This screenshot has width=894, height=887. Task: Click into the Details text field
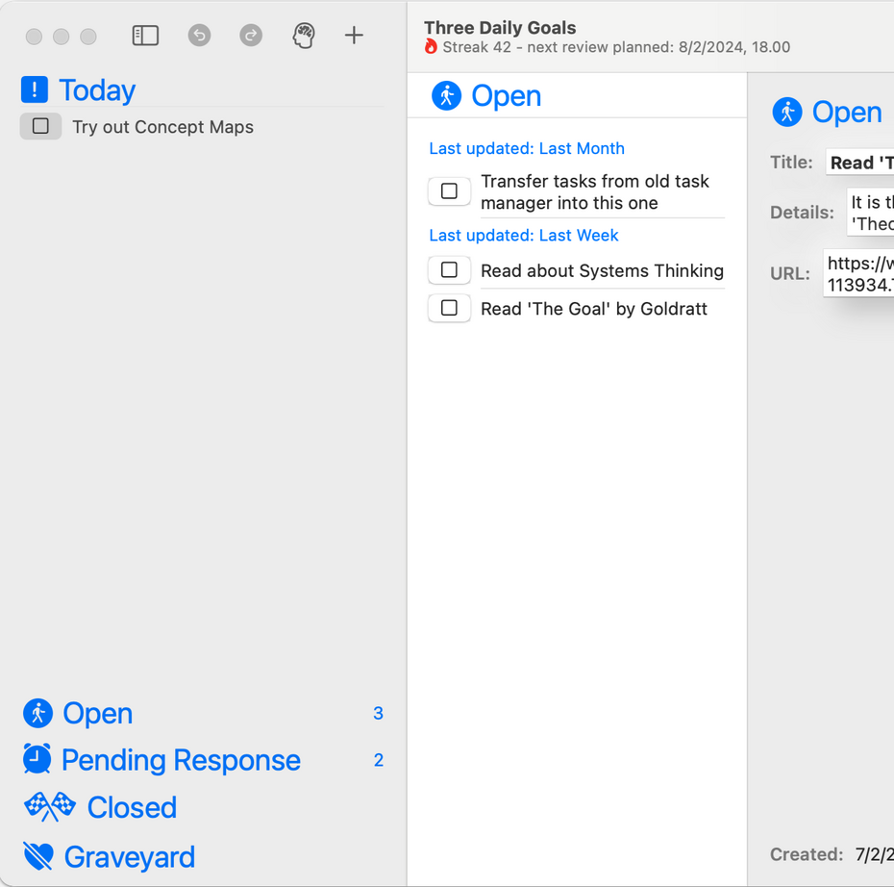coord(870,212)
